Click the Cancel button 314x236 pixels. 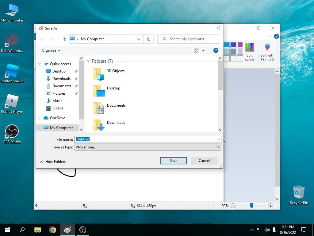pyautogui.click(x=204, y=161)
